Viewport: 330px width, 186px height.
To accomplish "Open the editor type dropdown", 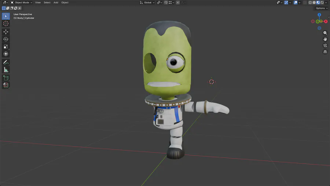I will click(x=5, y=3).
